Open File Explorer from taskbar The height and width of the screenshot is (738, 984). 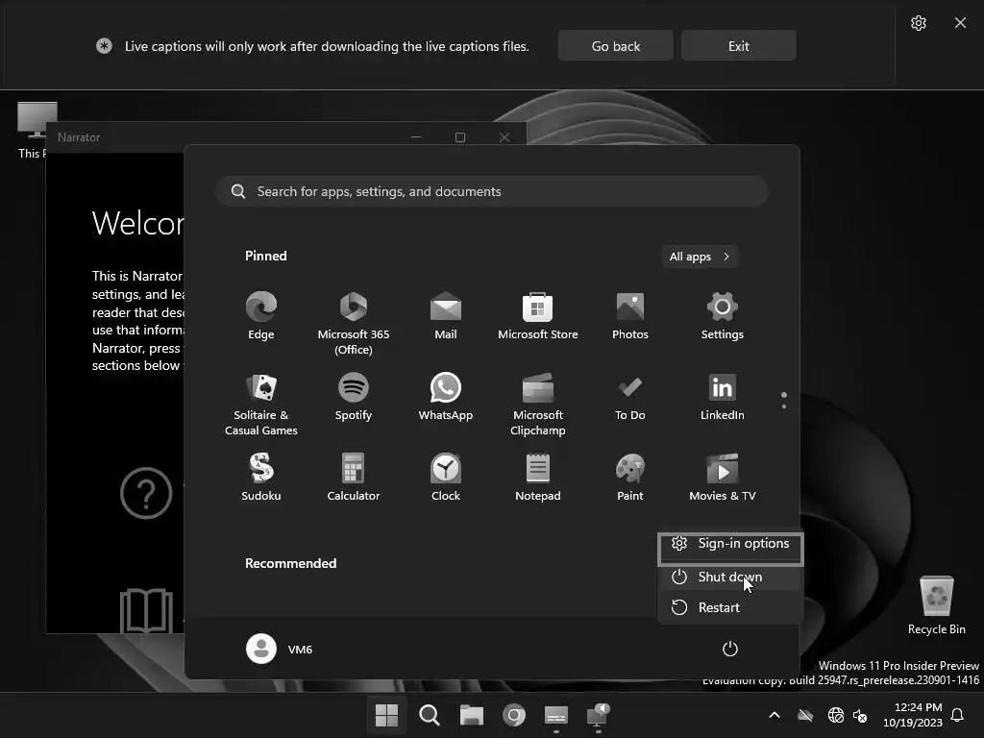coord(471,715)
